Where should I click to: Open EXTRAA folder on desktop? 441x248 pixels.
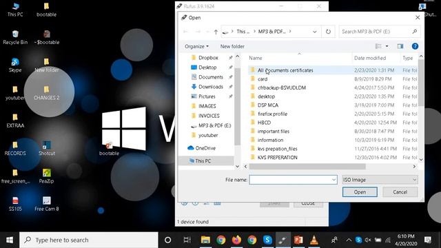click(x=15, y=121)
